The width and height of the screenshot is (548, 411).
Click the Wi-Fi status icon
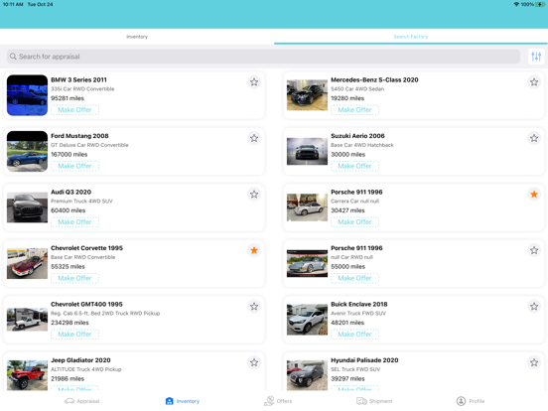click(x=516, y=4)
